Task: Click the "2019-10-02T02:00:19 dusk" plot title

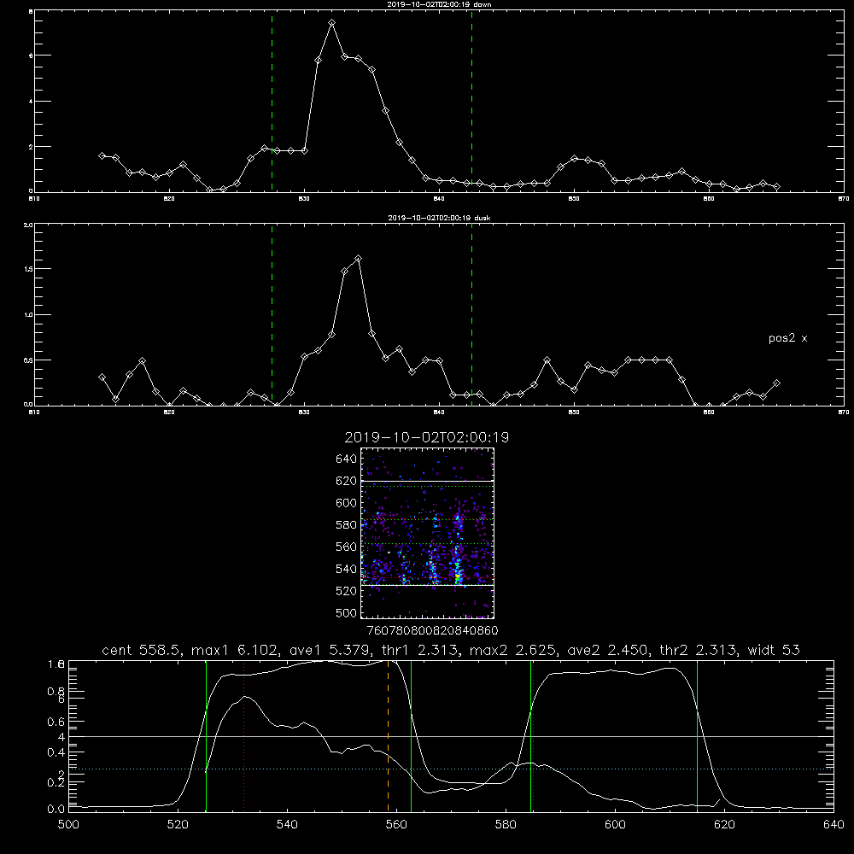Action: (x=439, y=218)
